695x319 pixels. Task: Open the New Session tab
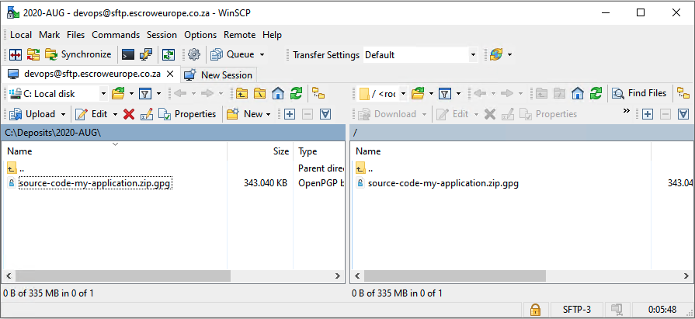point(218,75)
